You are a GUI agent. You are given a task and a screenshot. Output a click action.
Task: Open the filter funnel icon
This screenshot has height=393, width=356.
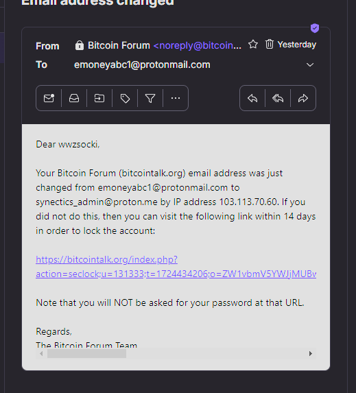(150, 98)
